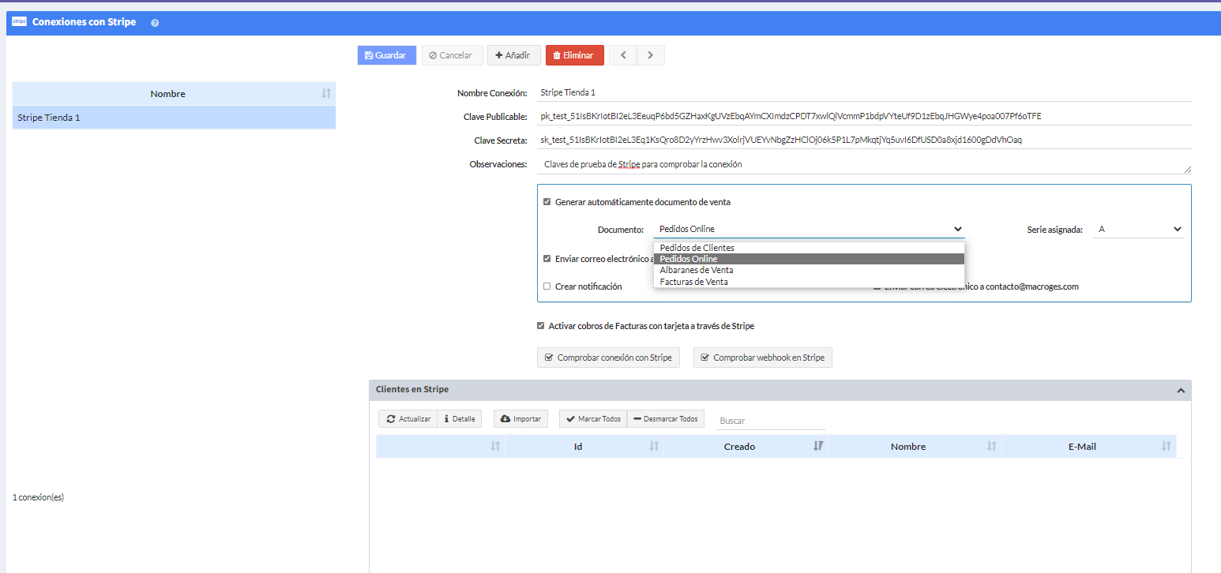1221x573 pixels.
Task: Toggle Activar cobros de Facturas con tarjeta
Action: [x=540, y=326]
